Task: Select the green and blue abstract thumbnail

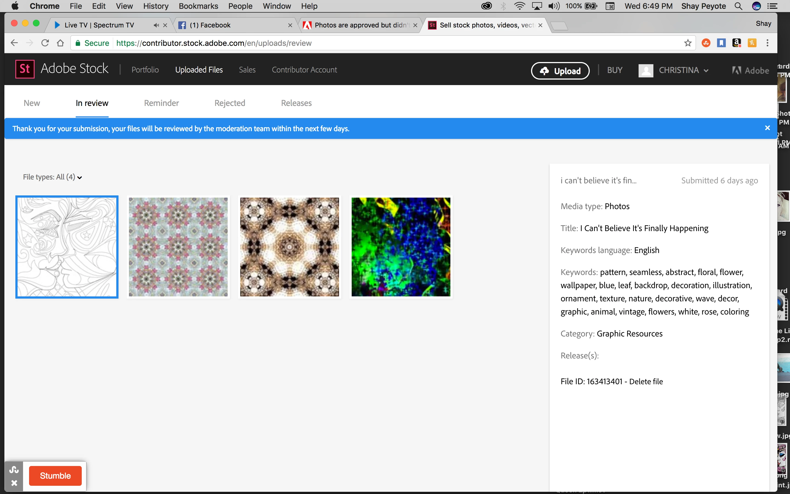Action: point(400,247)
